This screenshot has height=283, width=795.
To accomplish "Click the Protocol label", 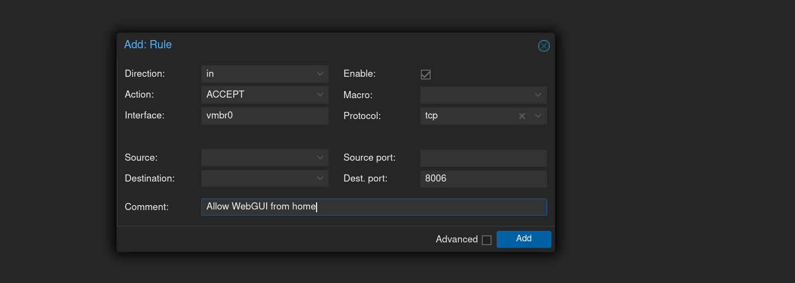I will (x=362, y=116).
